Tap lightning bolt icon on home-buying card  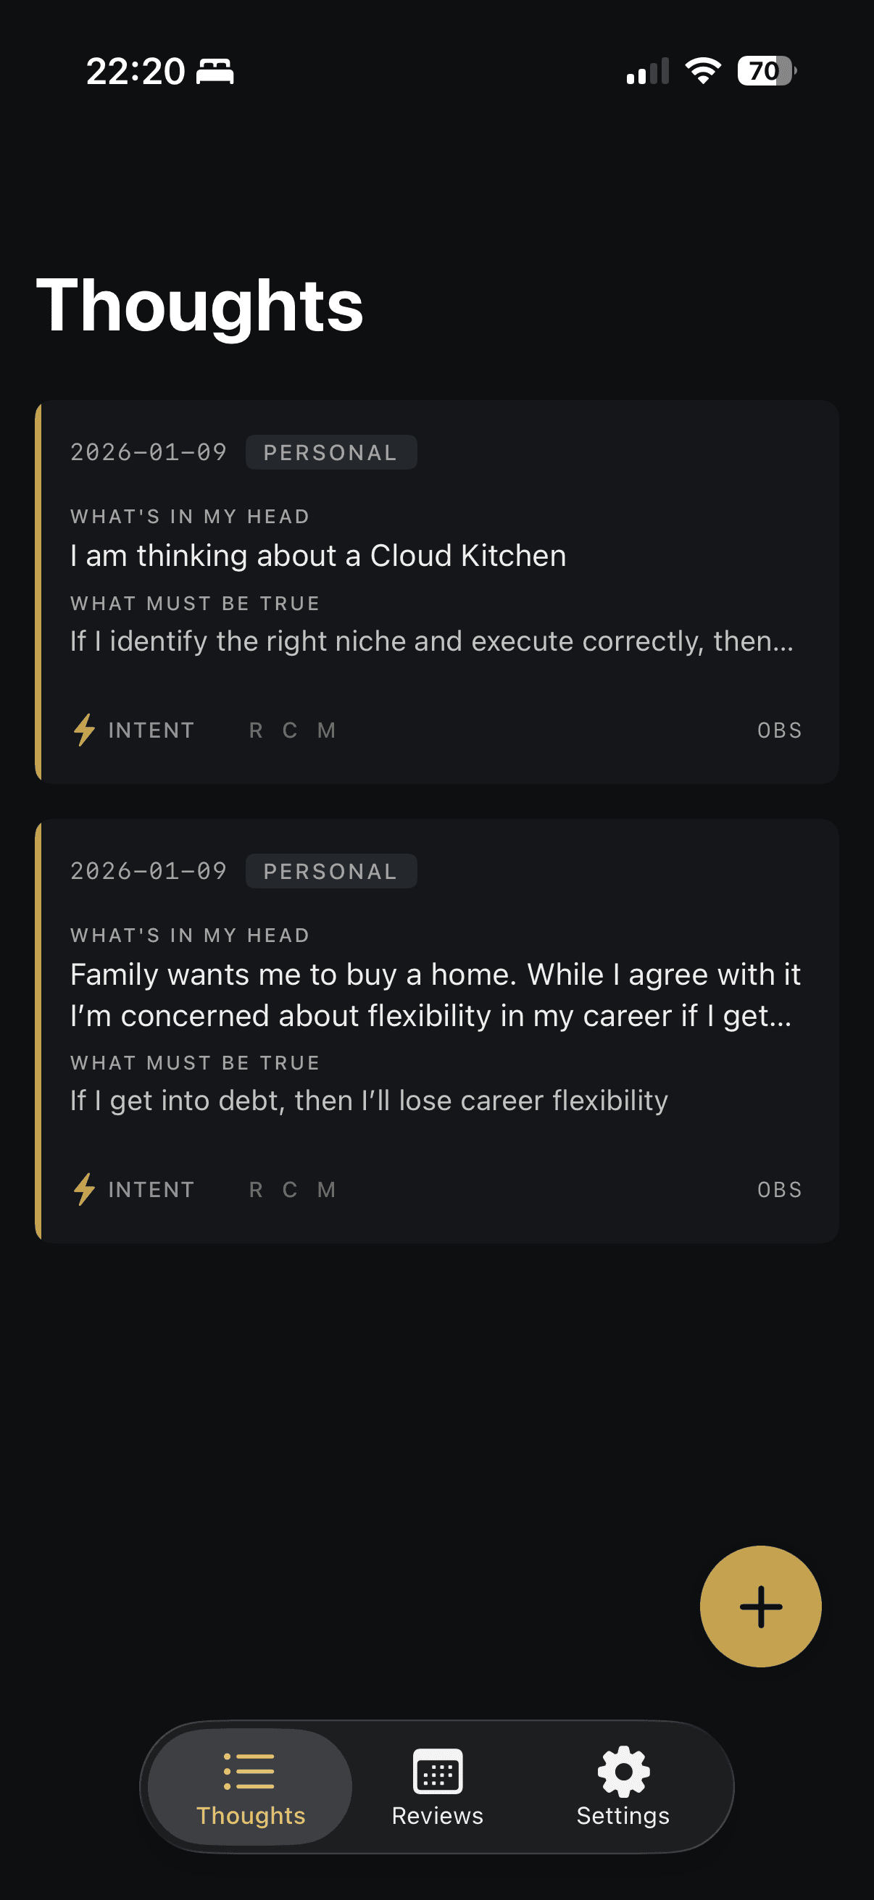coord(85,1189)
